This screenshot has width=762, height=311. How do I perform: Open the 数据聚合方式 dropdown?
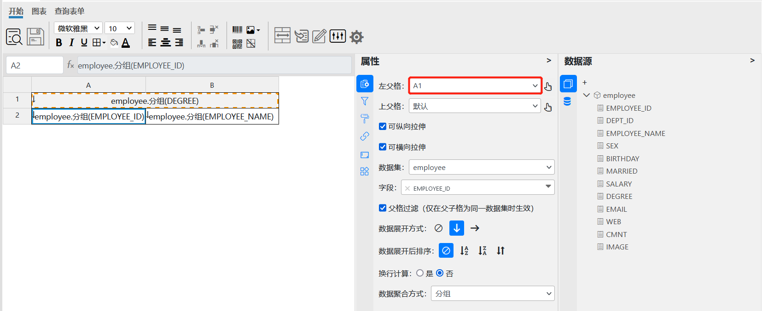493,294
